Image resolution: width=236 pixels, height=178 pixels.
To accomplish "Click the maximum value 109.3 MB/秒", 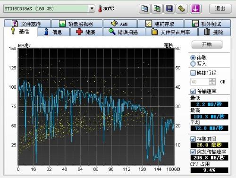I will (209, 117).
